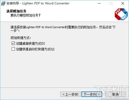This screenshot has height=100, width=129.
Task: Close the setup wizard window
Action: (123, 3)
